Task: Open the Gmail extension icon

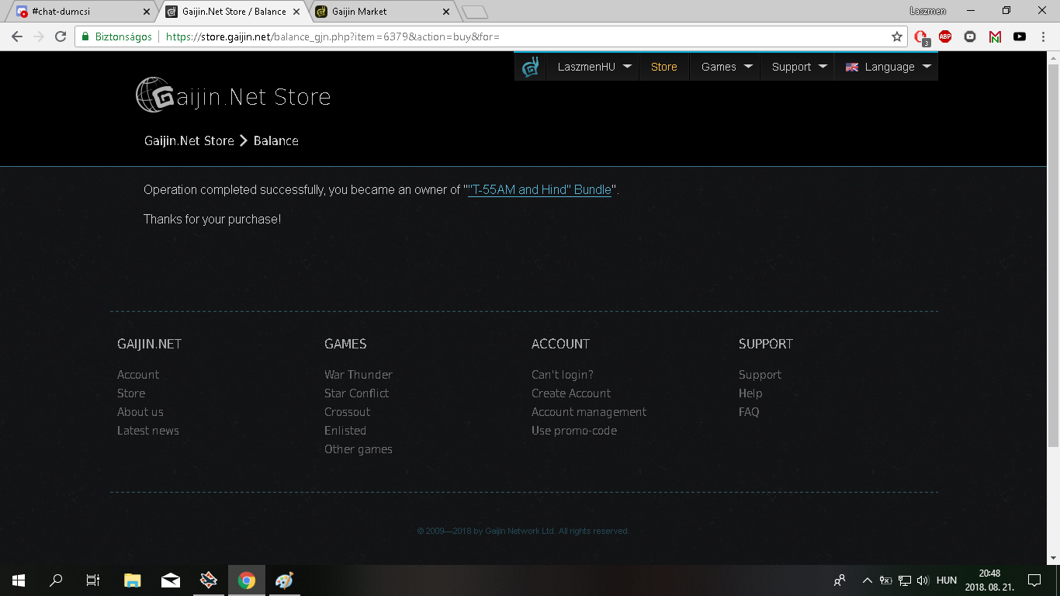Action: [995, 36]
